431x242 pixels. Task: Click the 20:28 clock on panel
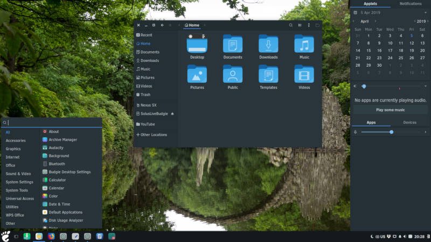coord(419,237)
